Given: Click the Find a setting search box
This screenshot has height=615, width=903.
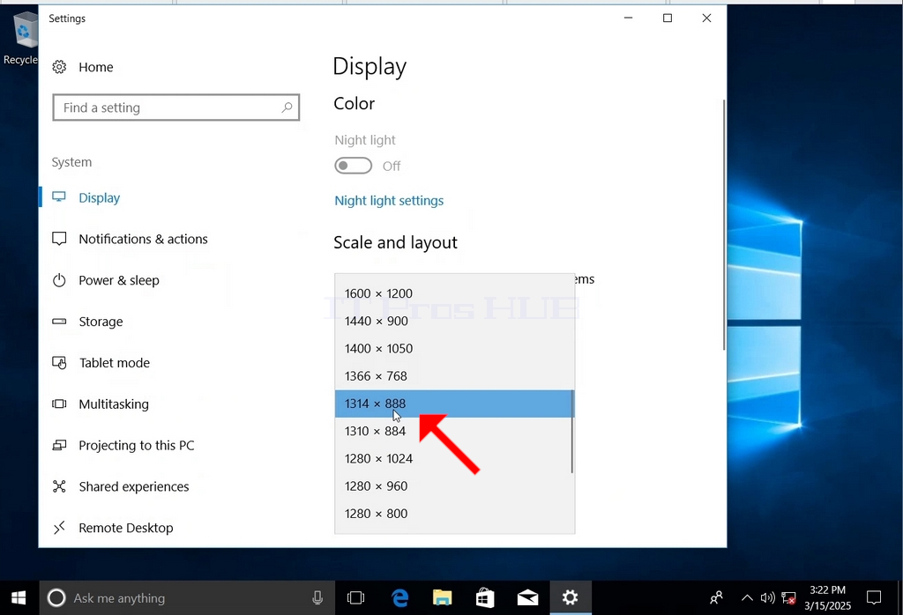Looking at the screenshot, I should [176, 107].
